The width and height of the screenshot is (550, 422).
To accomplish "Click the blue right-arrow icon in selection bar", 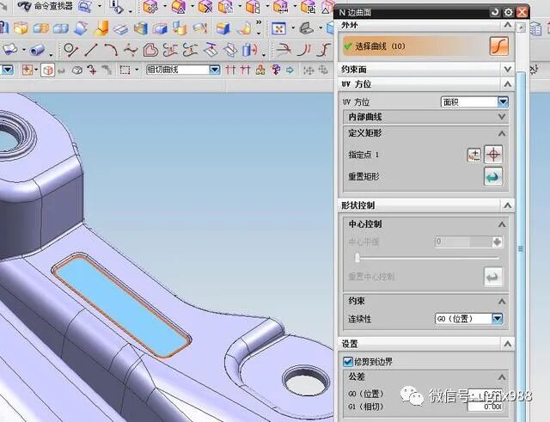I will pyautogui.click(x=290, y=70).
